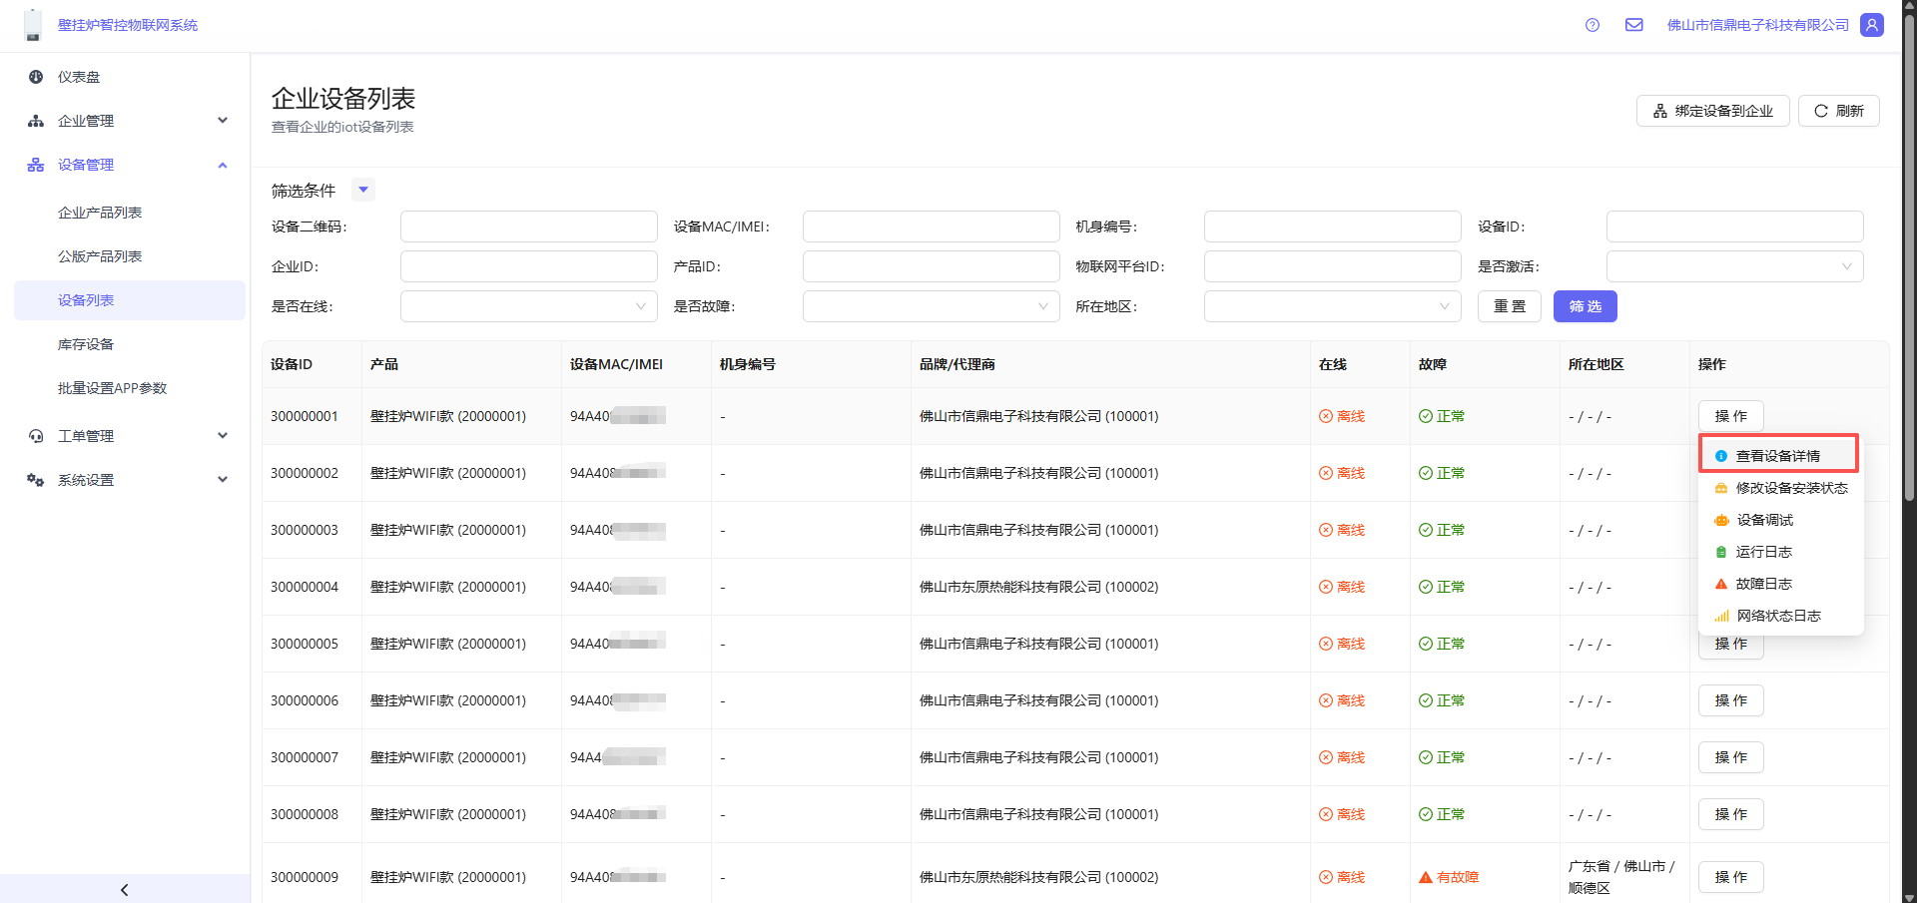
Task: Select 查看设备详情 from the dropdown menu
Action: pyautogui.click(x=1777, y=456)
